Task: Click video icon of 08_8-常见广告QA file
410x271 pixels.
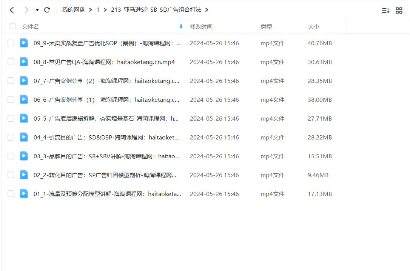Action: tap(24, 62)
